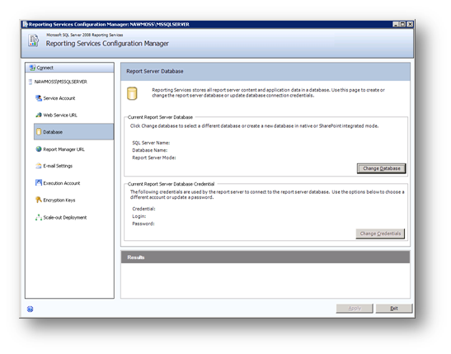Minimize the Configuration Manager window
The width and height of the screenshot is (451, 354).
[396, 25]
